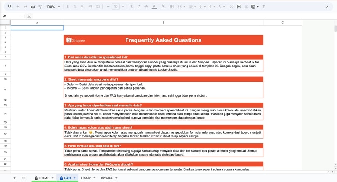The height and width of the screenshot is (182, 337).
Task: Open the all sheets list icon
Action: tap(24, 178)
